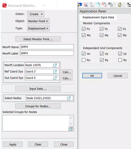Uncheck the Fx monitor component
The image size is (131, 149).
tap(84, 29)
